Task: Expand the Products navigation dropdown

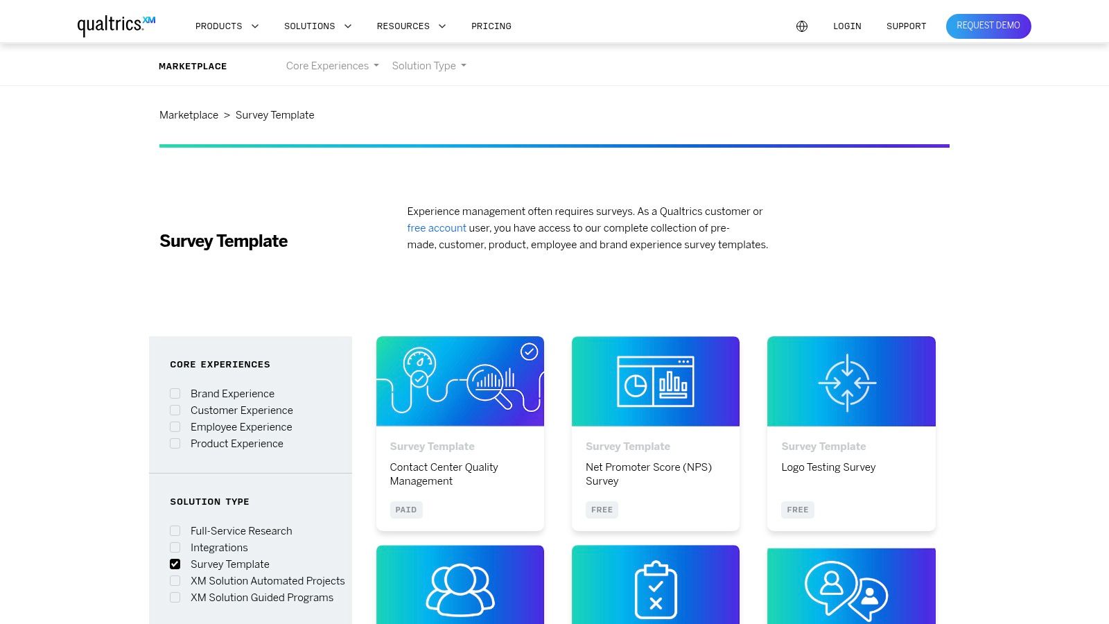Action: [227, 26]
